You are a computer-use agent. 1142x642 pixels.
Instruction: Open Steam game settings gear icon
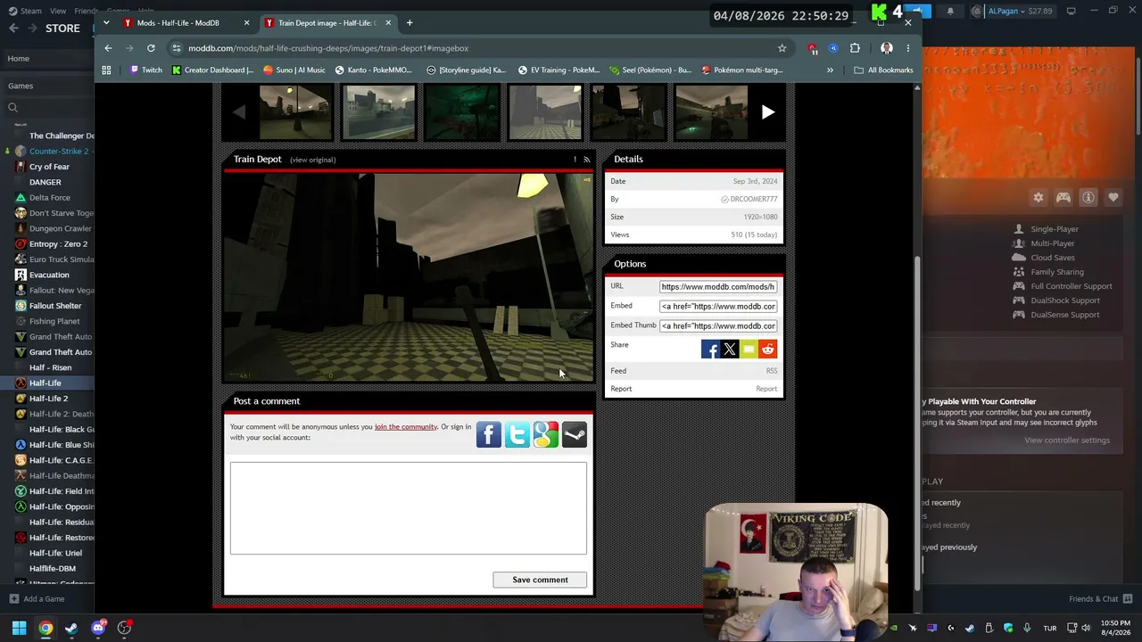1039,197
